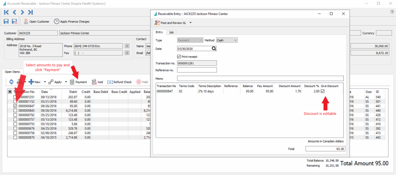This screenshot has height=175, width=396.
Task: Expand Post and Review GL dropdown arrow
Action: 190,23
